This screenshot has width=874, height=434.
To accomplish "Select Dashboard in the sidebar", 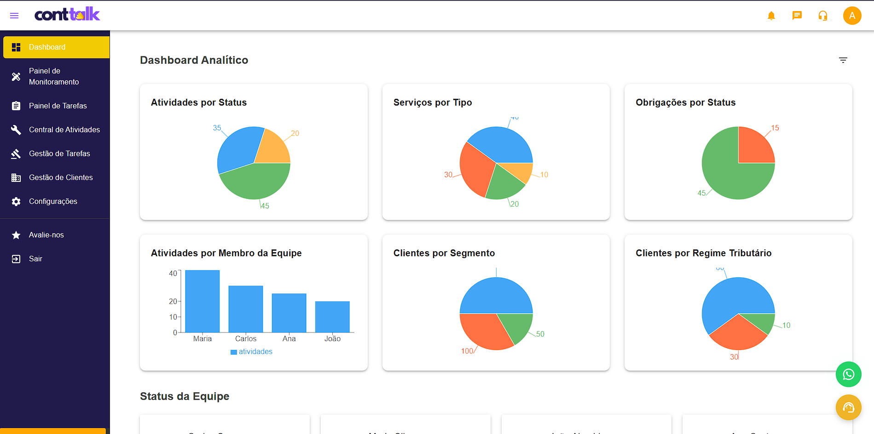I will coord(47,47).
